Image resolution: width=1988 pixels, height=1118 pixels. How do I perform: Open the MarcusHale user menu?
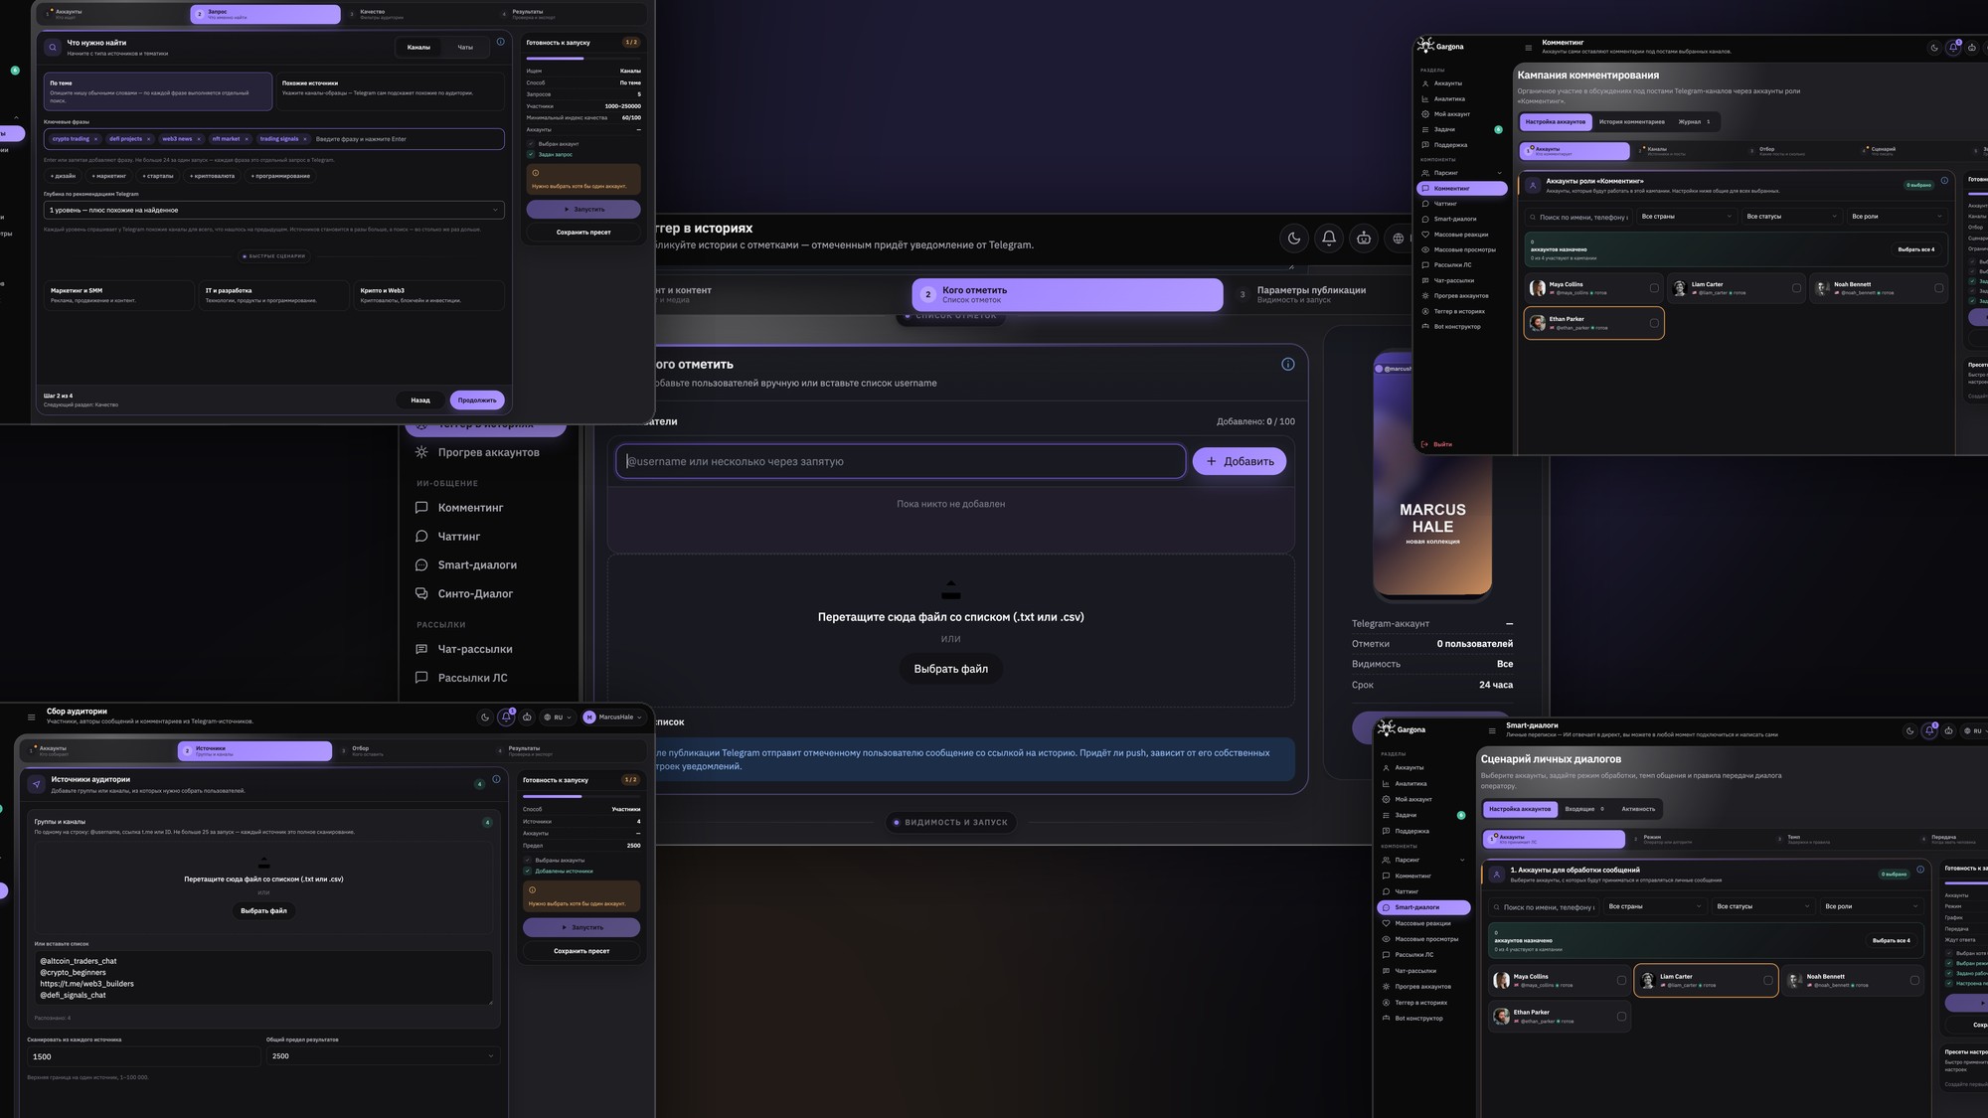[x=613, y=718]
